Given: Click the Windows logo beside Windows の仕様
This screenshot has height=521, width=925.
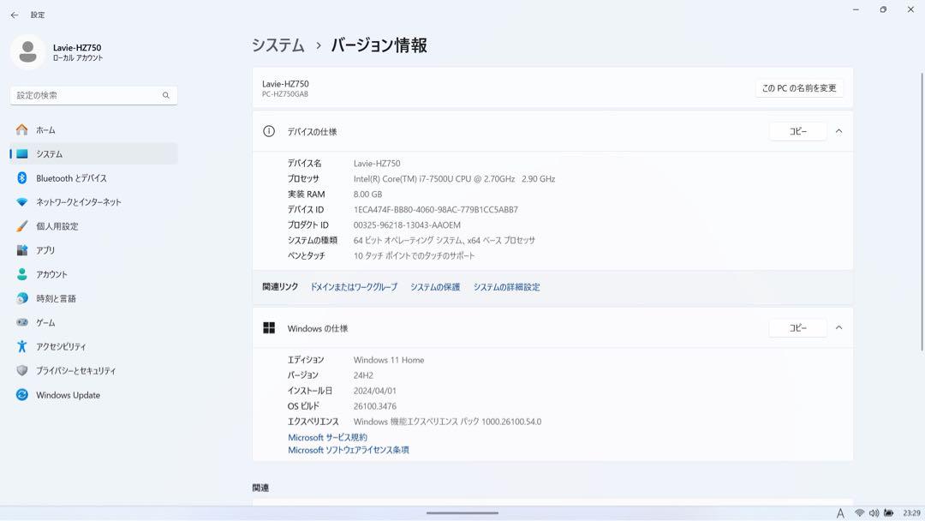Looking at the screenshot, I should (269, 328).
